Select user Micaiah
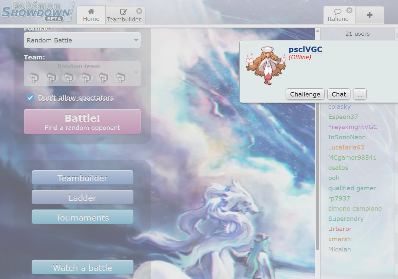Screen dimensions: 398x279 339,249
